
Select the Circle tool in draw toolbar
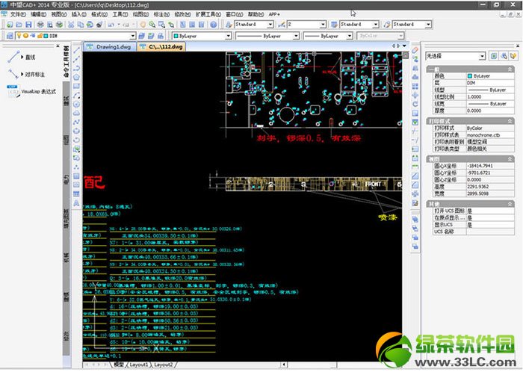(x=76, y=105)
